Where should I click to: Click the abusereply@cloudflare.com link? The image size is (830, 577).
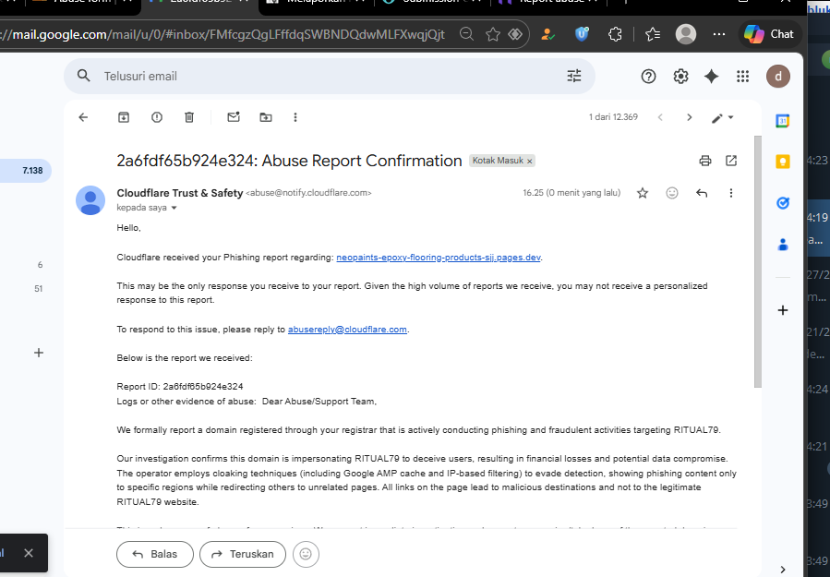click(x=347, y=330)
